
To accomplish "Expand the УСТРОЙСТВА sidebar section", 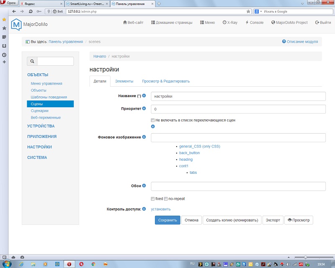I will click(41, 126).
